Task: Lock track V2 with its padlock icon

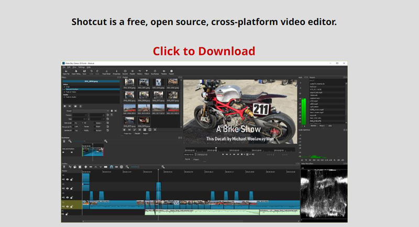Action: pyautogui.click(x=72, y=197)
